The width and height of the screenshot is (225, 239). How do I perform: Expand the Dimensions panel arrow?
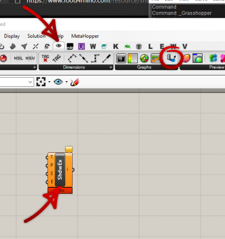point(111,67)
